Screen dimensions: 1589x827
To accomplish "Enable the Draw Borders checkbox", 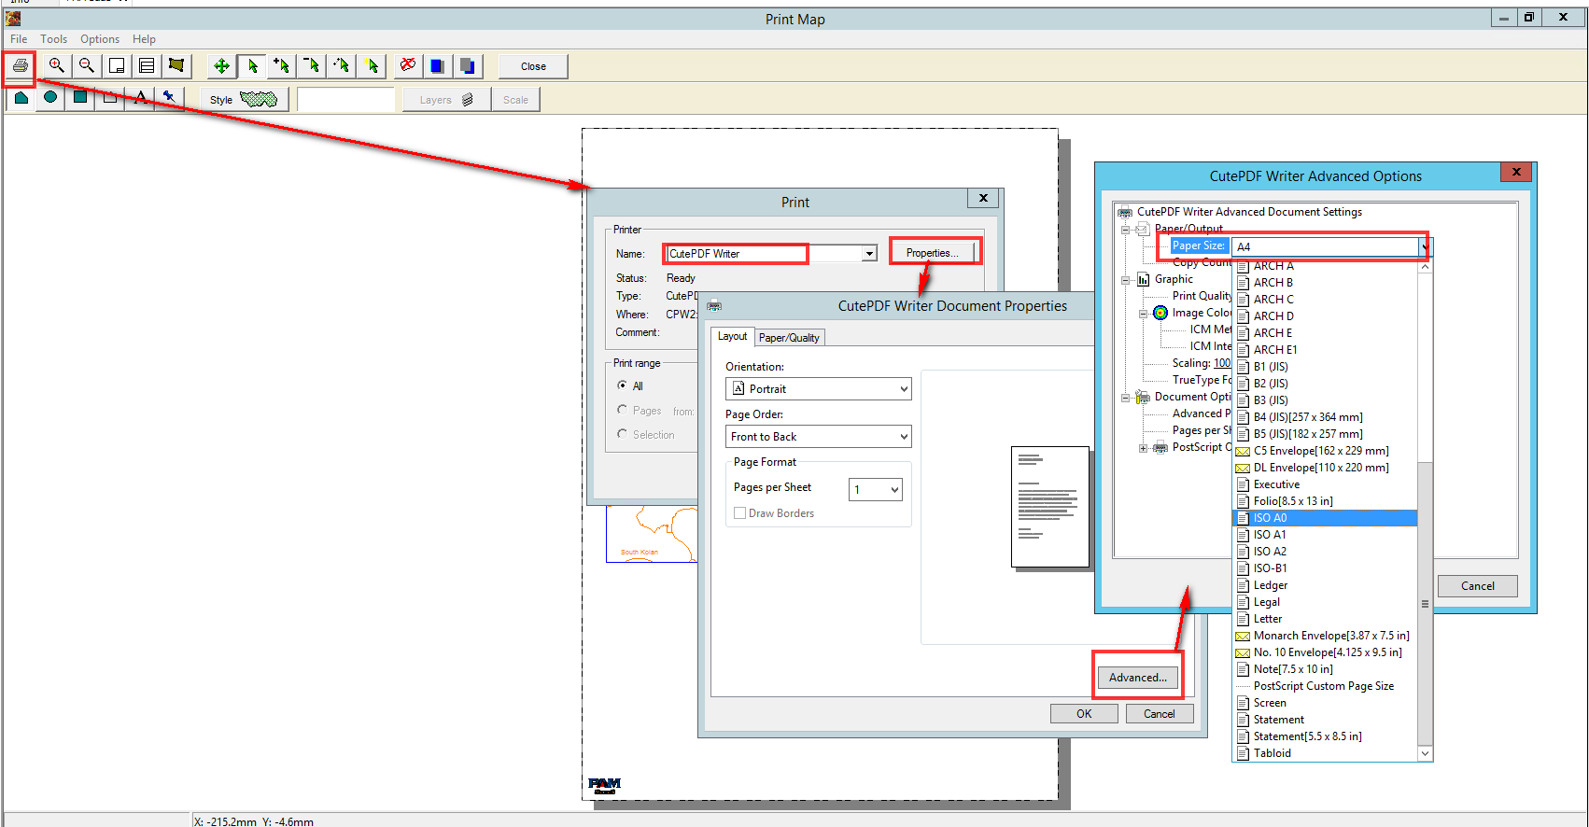I will point(740,513).
